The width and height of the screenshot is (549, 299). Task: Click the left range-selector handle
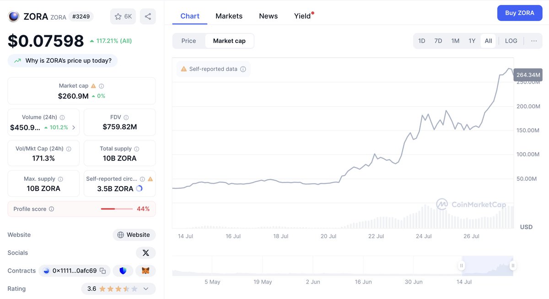[462, 266]
